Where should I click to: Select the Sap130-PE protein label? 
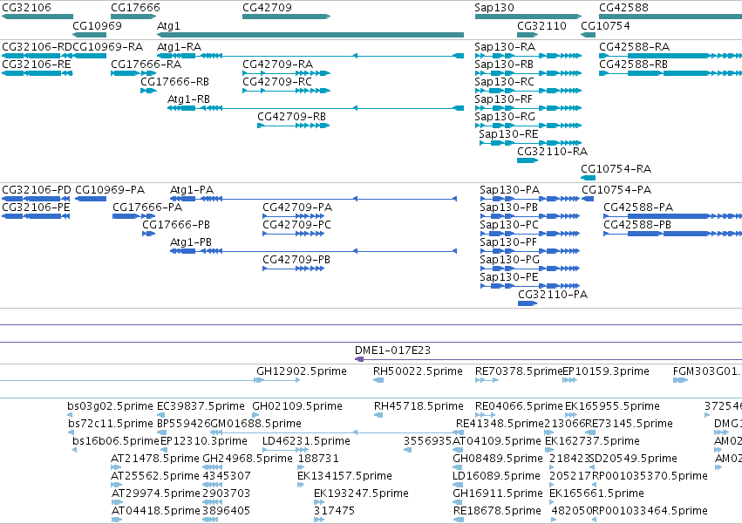click(509, 277)
